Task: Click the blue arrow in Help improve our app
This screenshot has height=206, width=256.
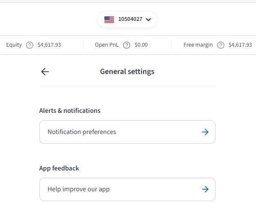Action: click(205, 189)
